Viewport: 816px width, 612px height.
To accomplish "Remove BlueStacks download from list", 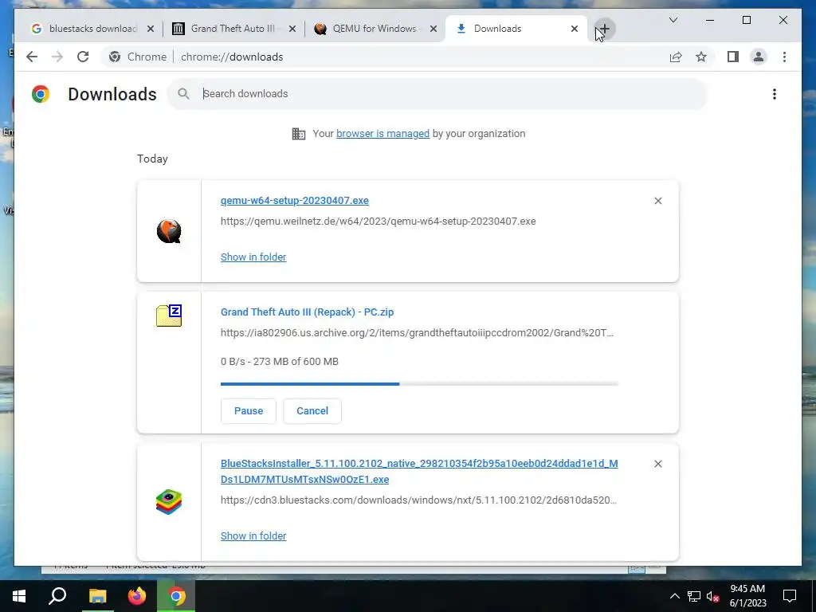I will tap(657, 464).
